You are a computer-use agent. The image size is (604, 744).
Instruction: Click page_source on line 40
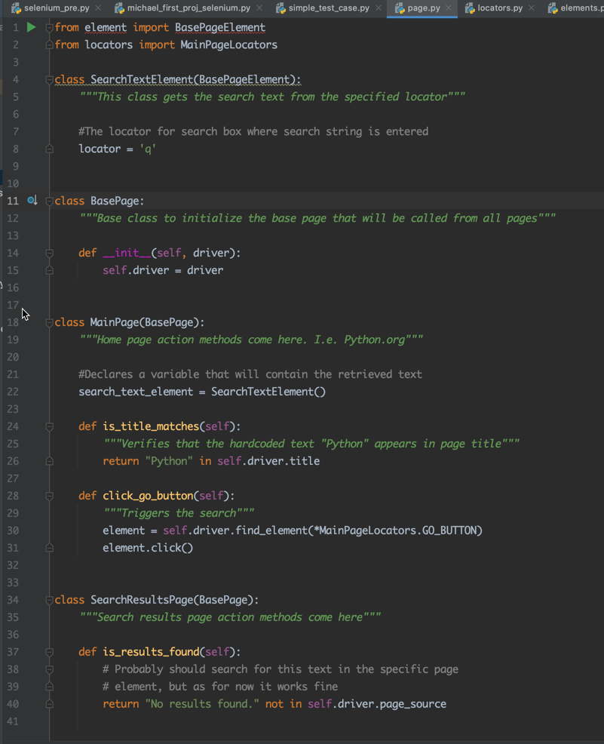413,704
